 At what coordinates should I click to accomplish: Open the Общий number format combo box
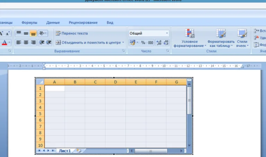coord(149,33)
